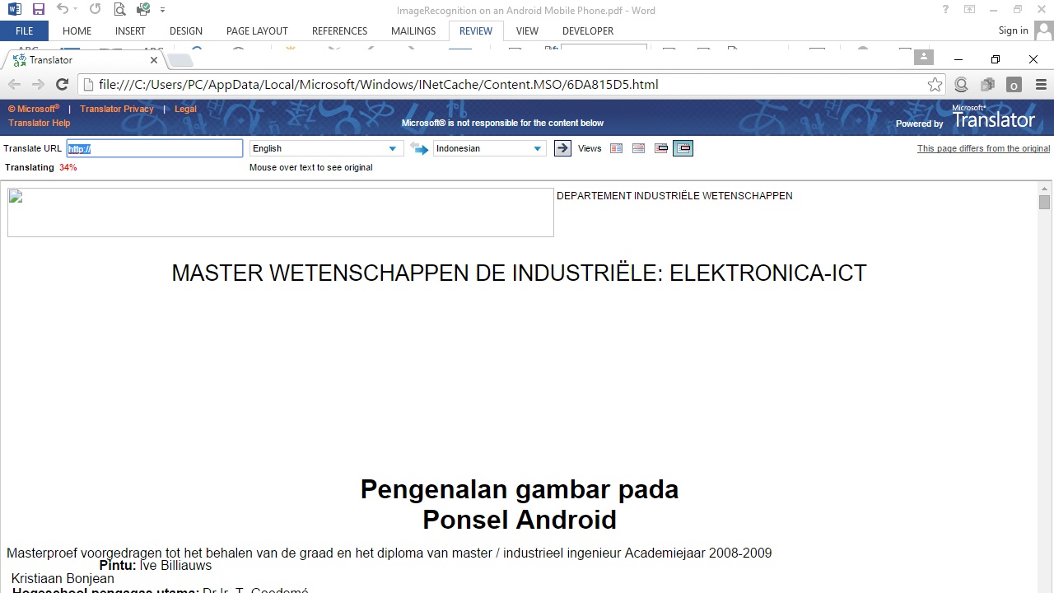Click the grey documents extension icon

coord(987,84)
